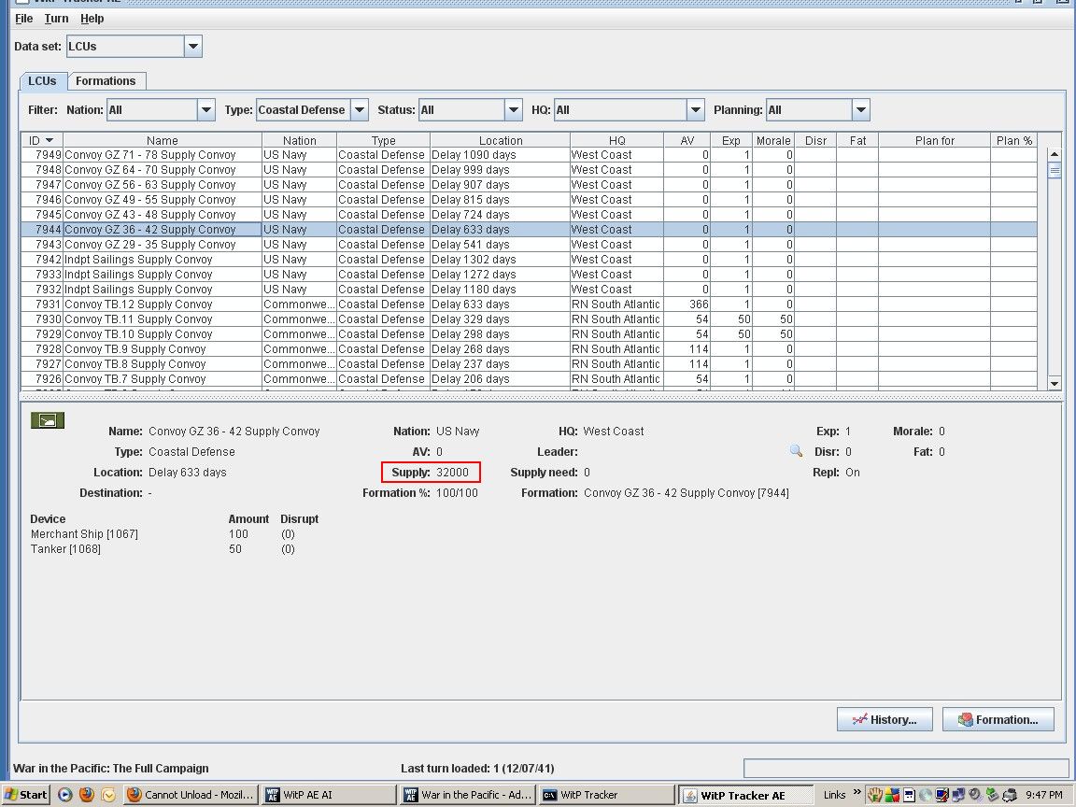This screenshot has height=807, width=1076.
Task: Sort table by Name column header
Action: click(x=162, y=140)
